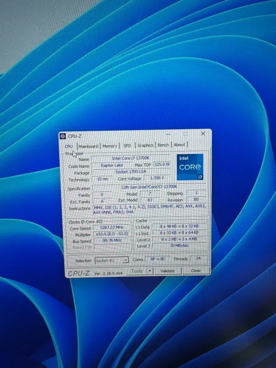This screenshot has height=368, width=276.
Task: Open the Mainboard tab
Action: 89,146
